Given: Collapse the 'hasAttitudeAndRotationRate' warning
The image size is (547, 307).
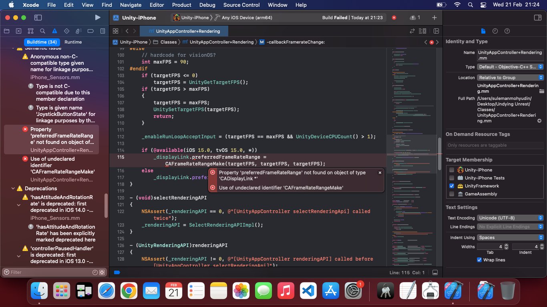Looking at the screenshot, I should point(18,204).
